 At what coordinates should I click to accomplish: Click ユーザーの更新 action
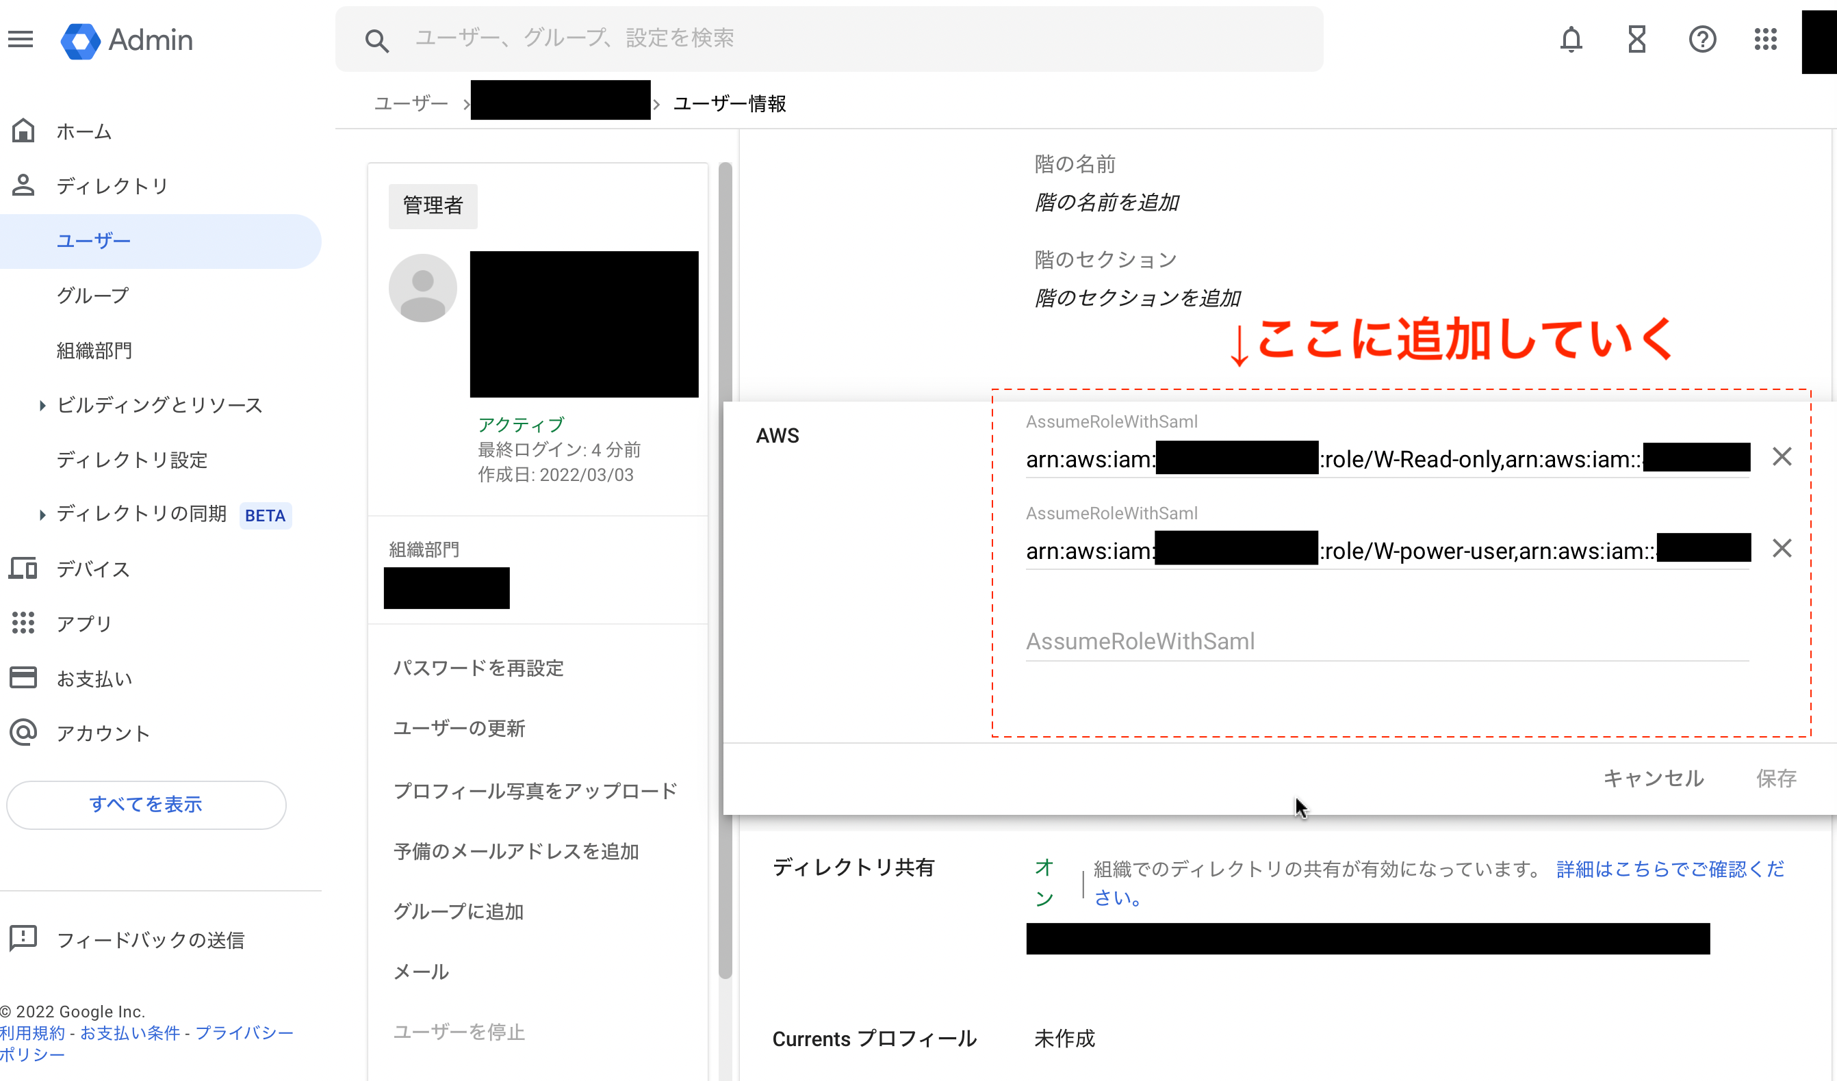459,728
